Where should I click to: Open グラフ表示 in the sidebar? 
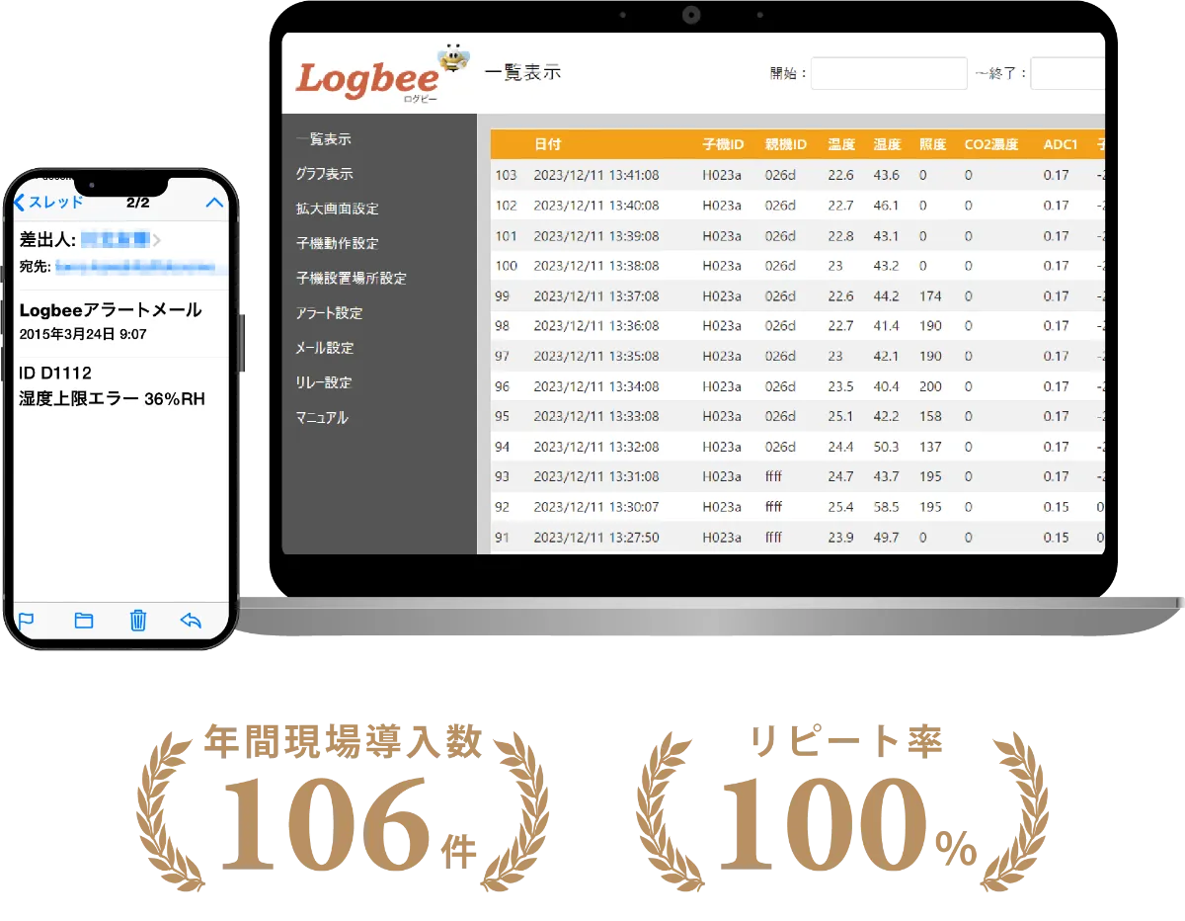[x=324, y=174]
